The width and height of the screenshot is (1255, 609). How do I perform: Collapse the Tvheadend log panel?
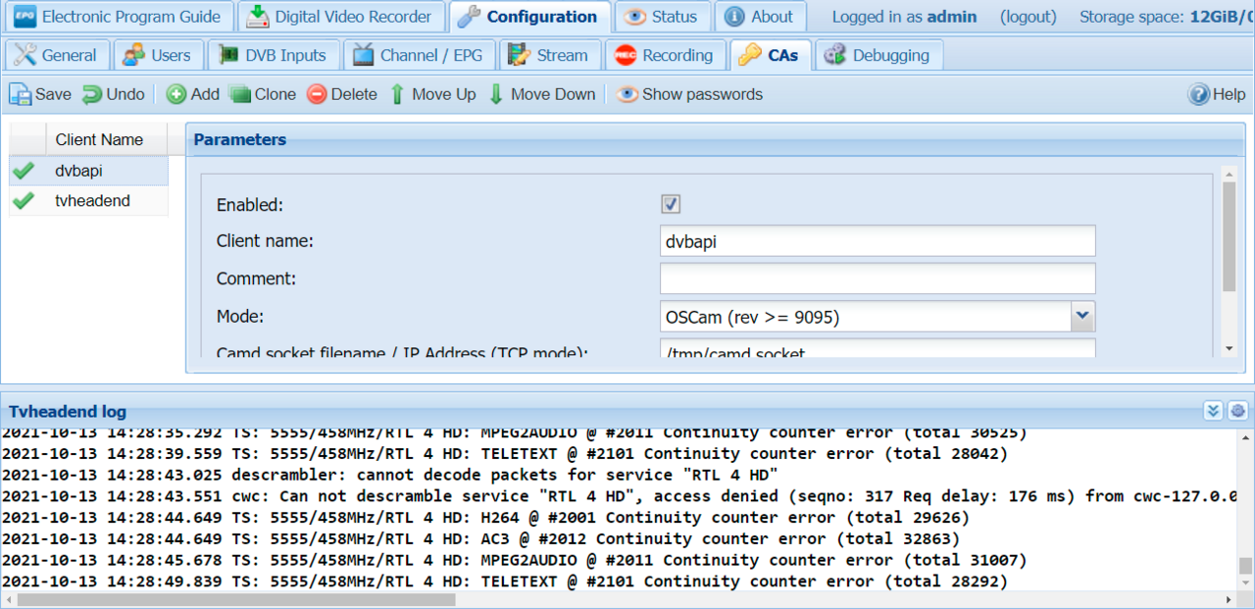[1213, 411]
